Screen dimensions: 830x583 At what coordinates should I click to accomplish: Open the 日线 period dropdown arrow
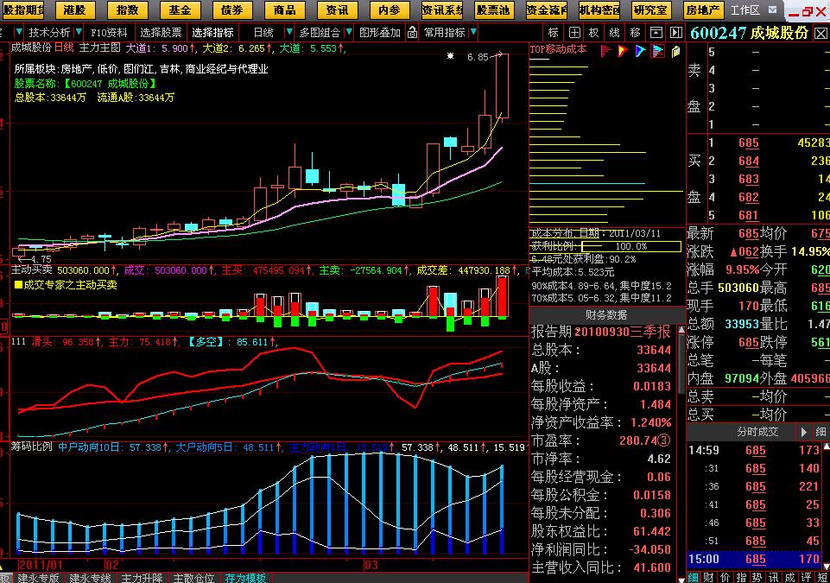289,33
